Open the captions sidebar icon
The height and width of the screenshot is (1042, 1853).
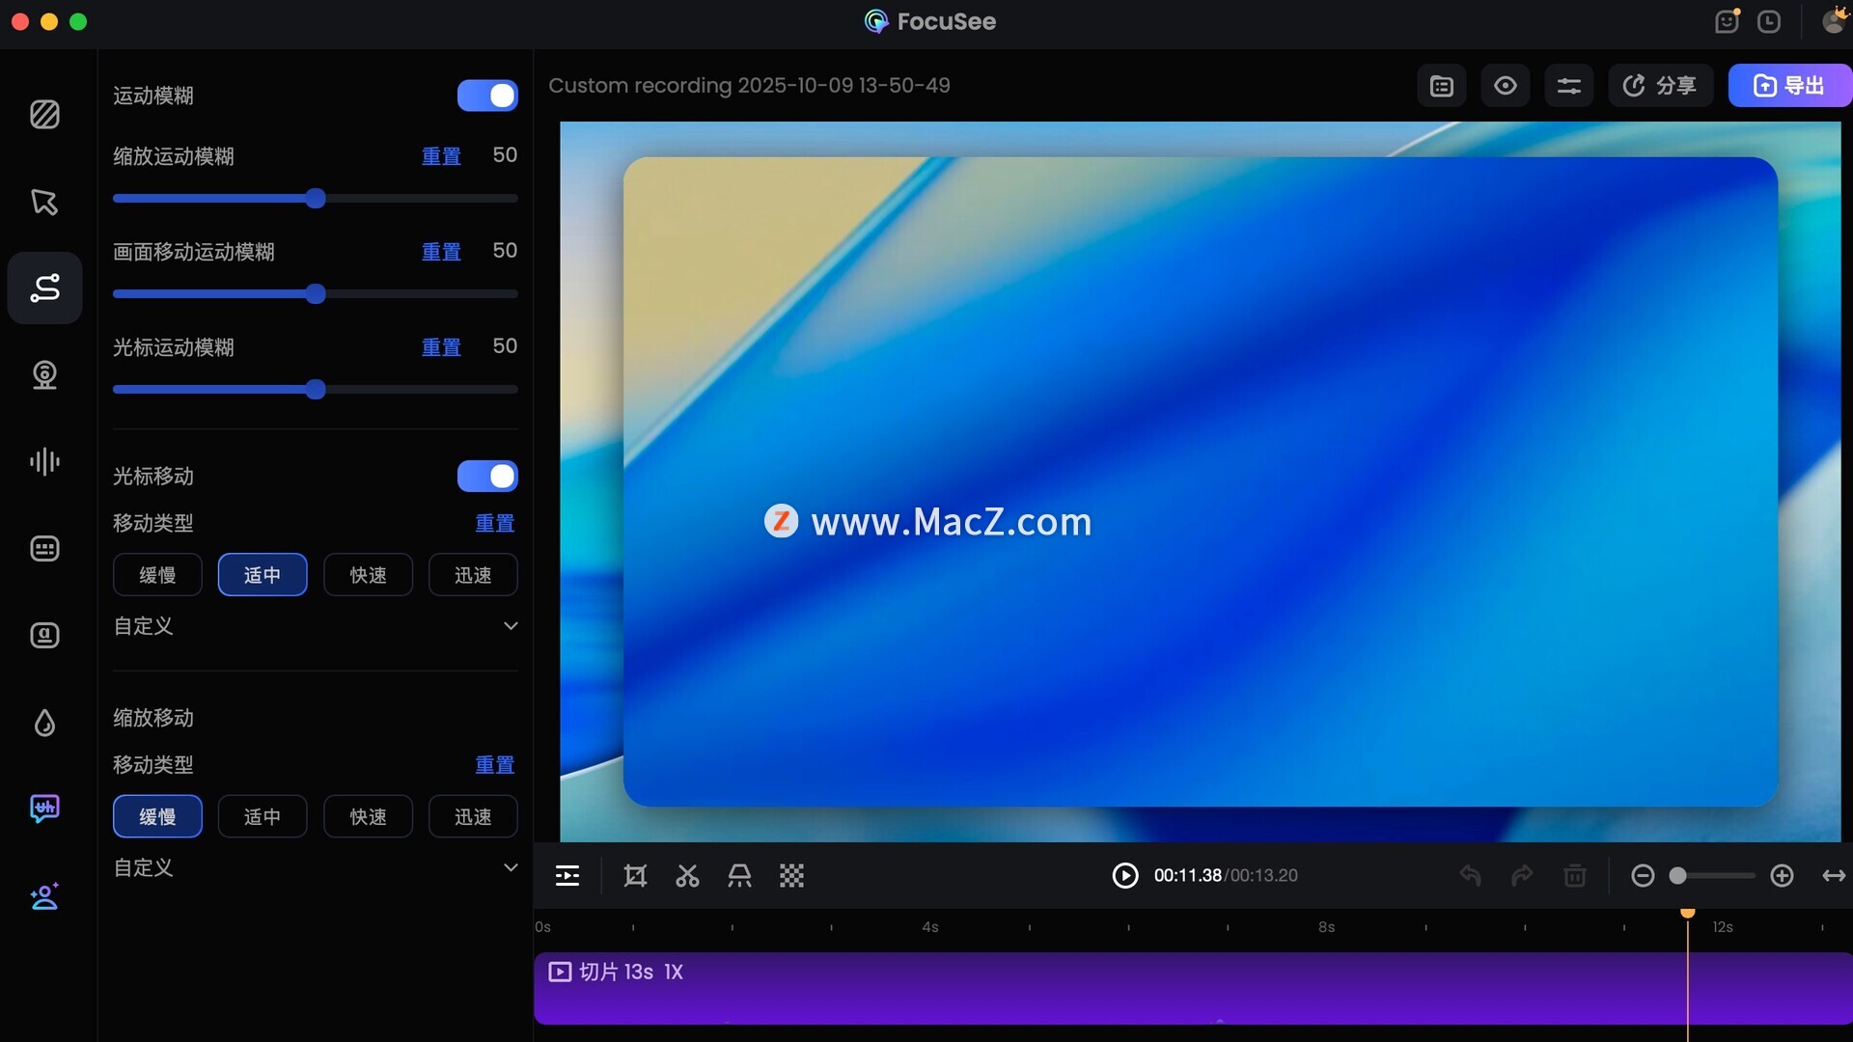(44, 548)
